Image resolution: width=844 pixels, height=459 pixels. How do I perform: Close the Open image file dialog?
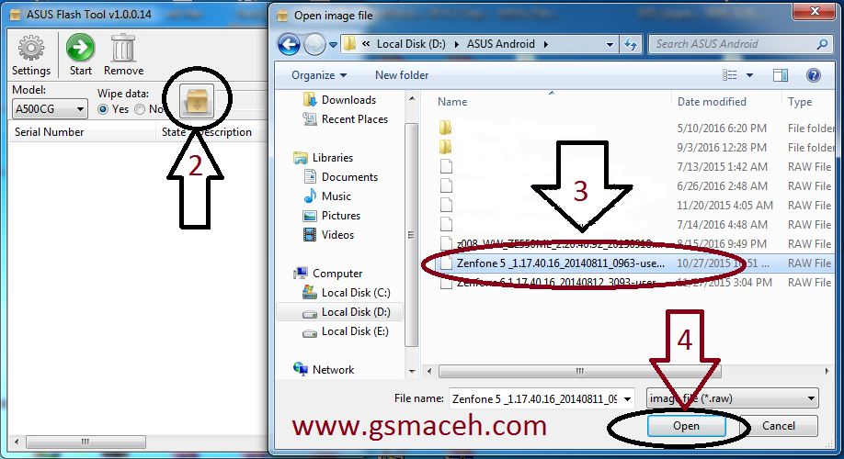point(814,11)
